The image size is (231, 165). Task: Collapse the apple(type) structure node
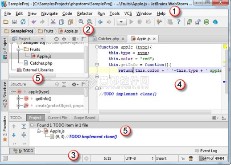(x=12, y=92)
